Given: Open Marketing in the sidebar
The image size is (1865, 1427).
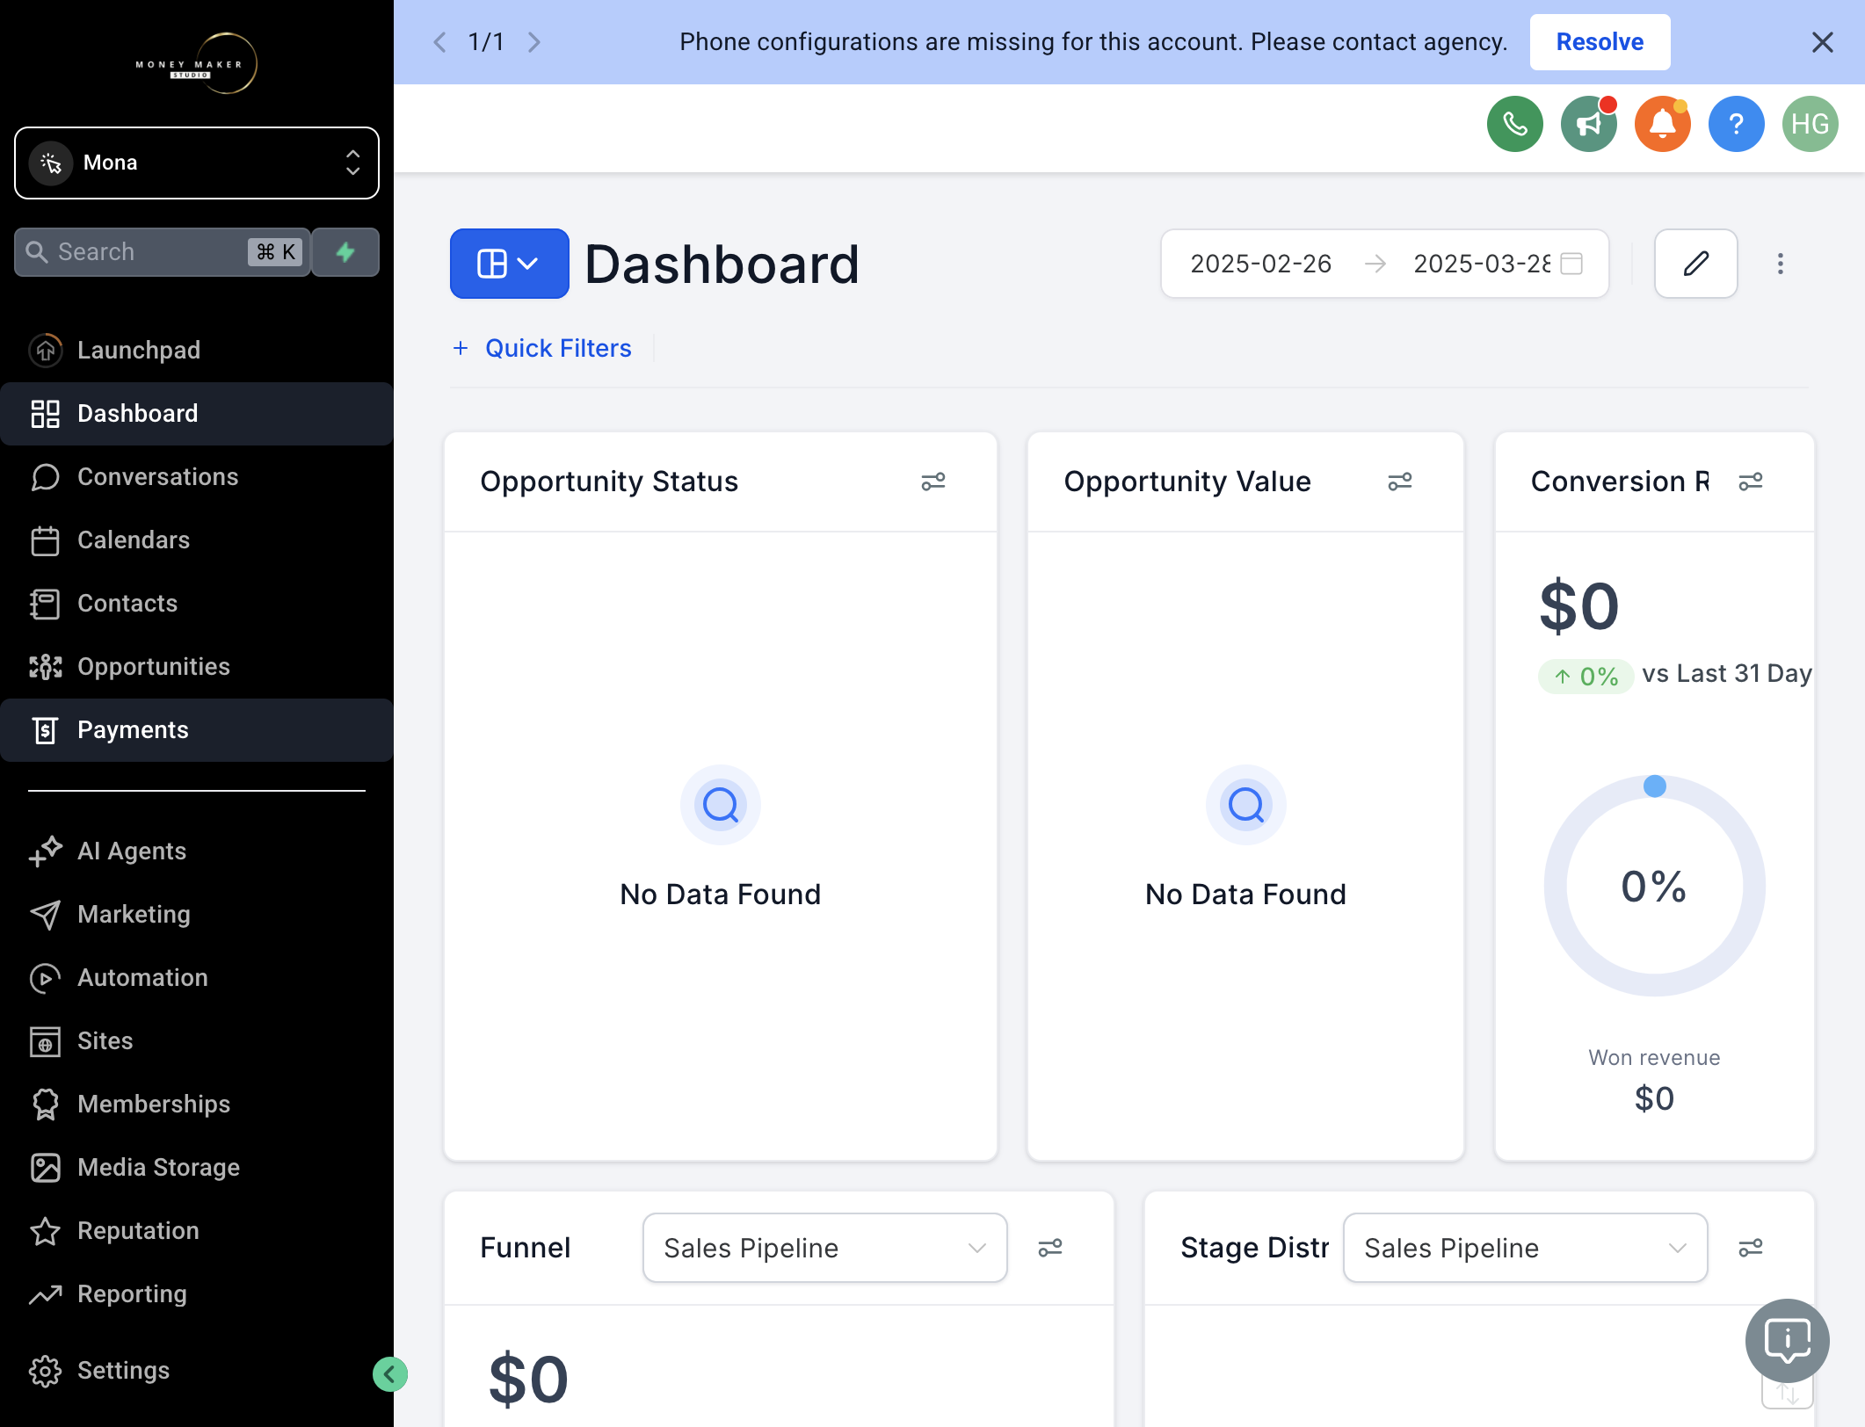Looking at the screenshot, I should tap(197, 914).
